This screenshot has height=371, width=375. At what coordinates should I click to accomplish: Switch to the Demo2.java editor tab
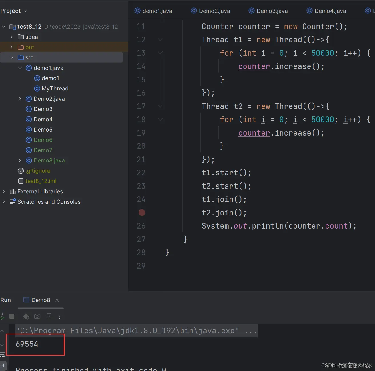pyautogui.click(x=210, y=11)
